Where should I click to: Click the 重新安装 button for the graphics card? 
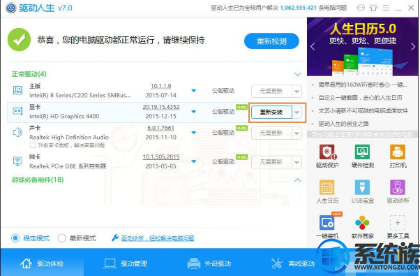271,112
